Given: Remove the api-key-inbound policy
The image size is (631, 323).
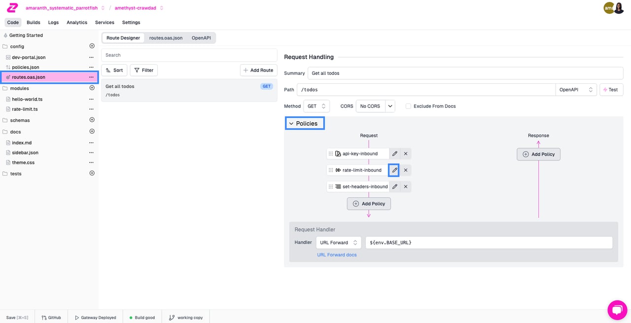Looking at the screenshot, I should [x=406, y=153].
